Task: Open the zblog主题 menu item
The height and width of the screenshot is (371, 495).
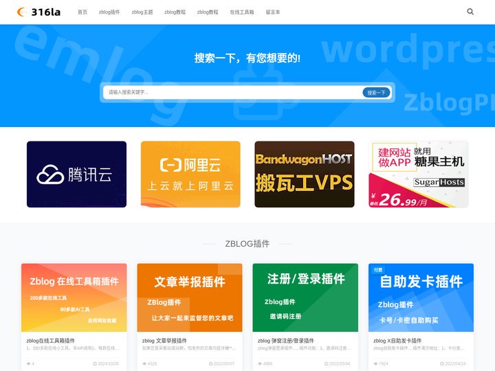Action: [x=142, y=12]
